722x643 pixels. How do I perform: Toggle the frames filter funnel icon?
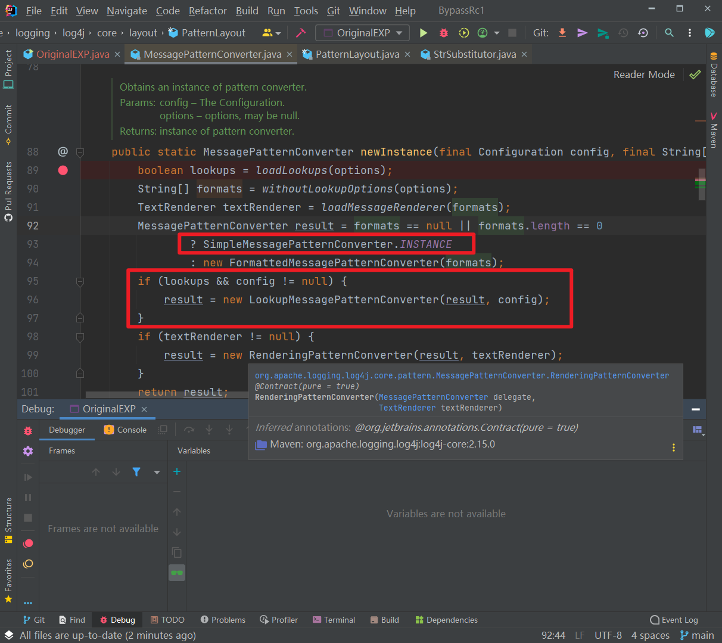point(136,472)
